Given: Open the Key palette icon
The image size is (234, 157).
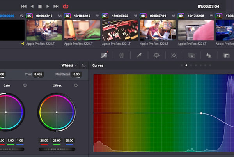Looking at the screenshot, I should pos(226,55).
